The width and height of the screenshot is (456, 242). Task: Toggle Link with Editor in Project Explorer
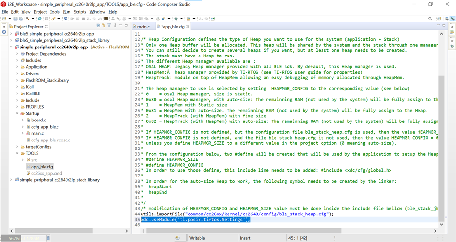click(x=104, y=26)
